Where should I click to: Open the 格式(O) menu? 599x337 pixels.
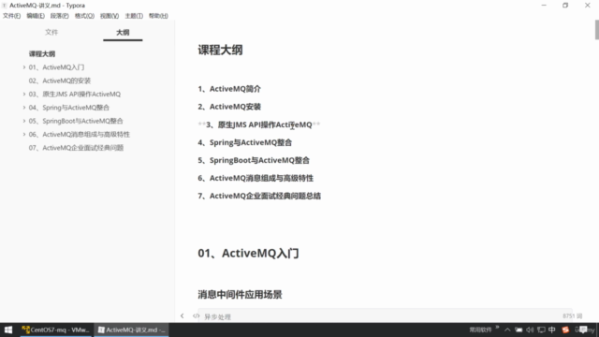[84, 16]
